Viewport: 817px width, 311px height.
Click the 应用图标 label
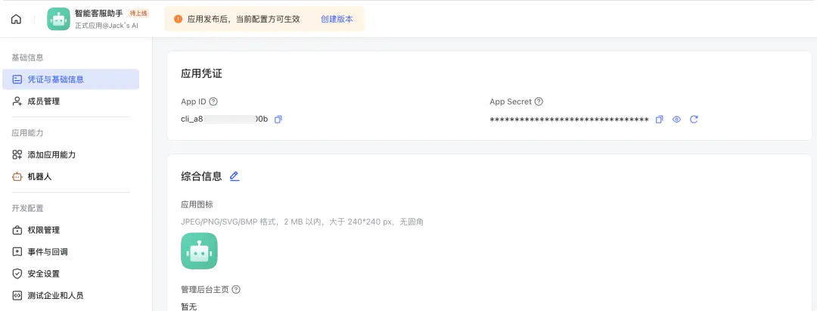coord(197,205)
